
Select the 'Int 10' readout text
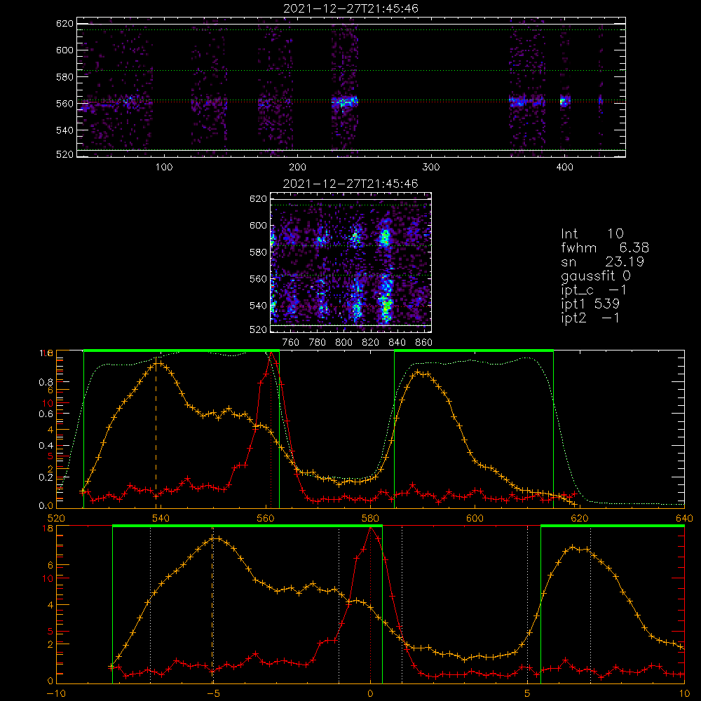(592, 233)
